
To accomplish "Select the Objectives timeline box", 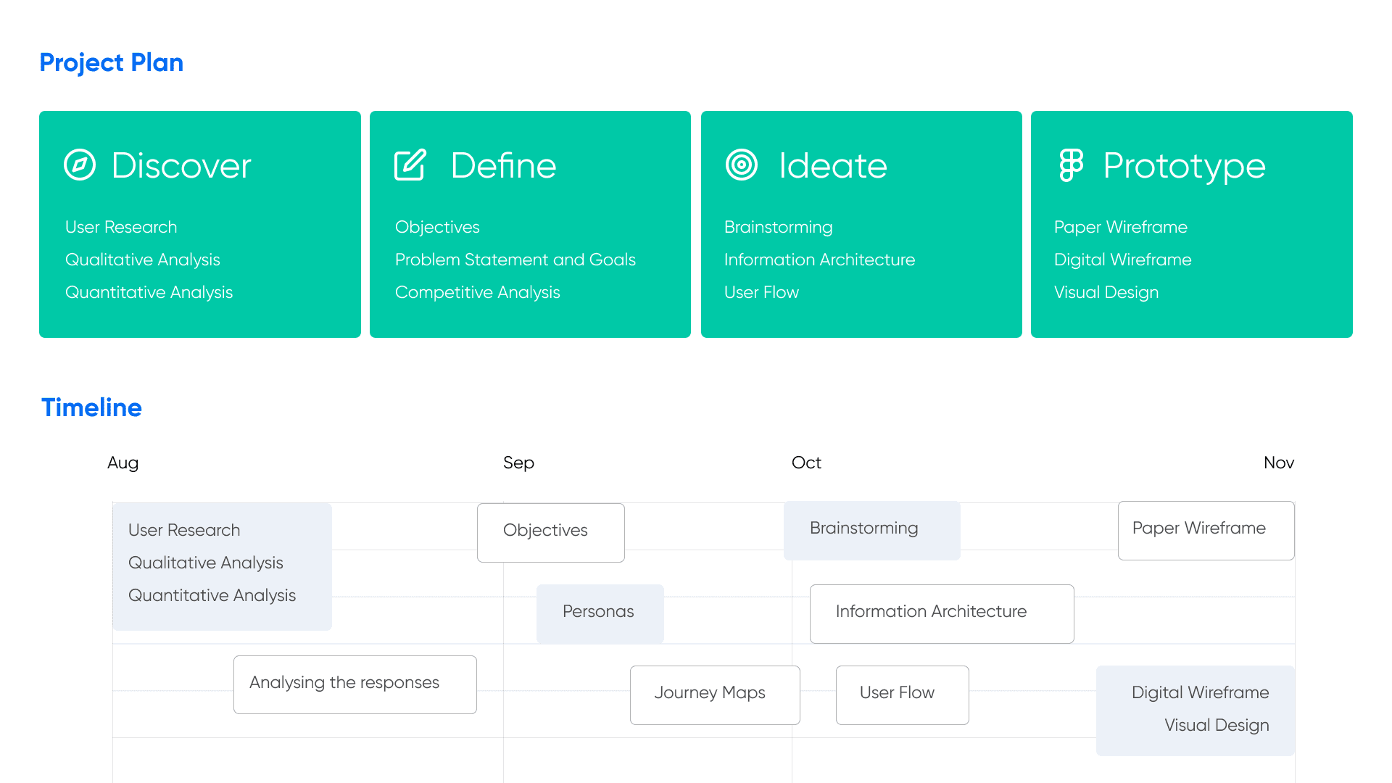I will (x=550, y=532).
